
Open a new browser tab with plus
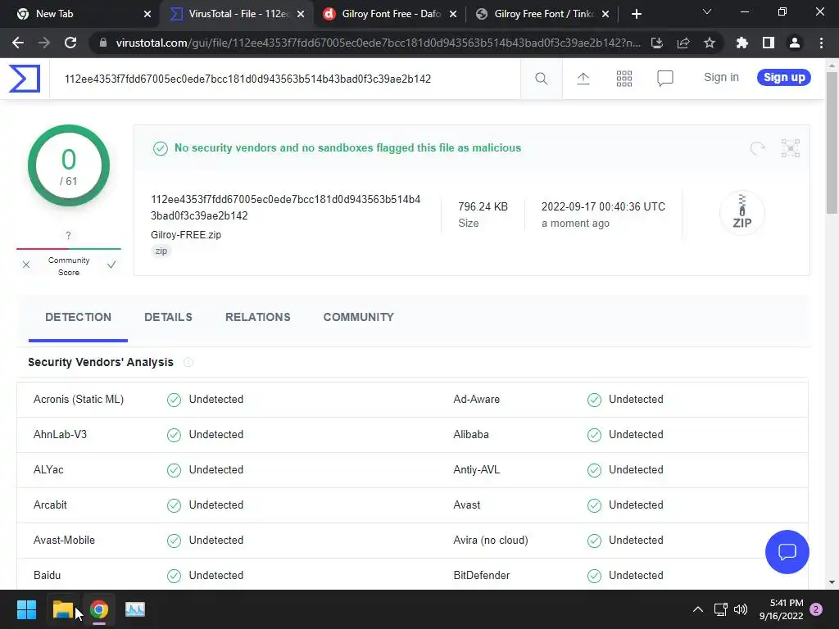tap(636, 14)
